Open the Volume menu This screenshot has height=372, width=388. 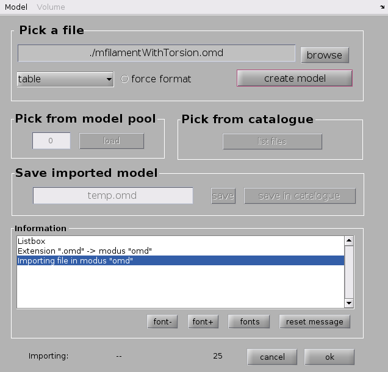[51, 7]
